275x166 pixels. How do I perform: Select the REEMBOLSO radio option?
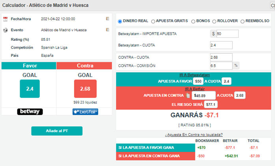(x=243, y=21)
